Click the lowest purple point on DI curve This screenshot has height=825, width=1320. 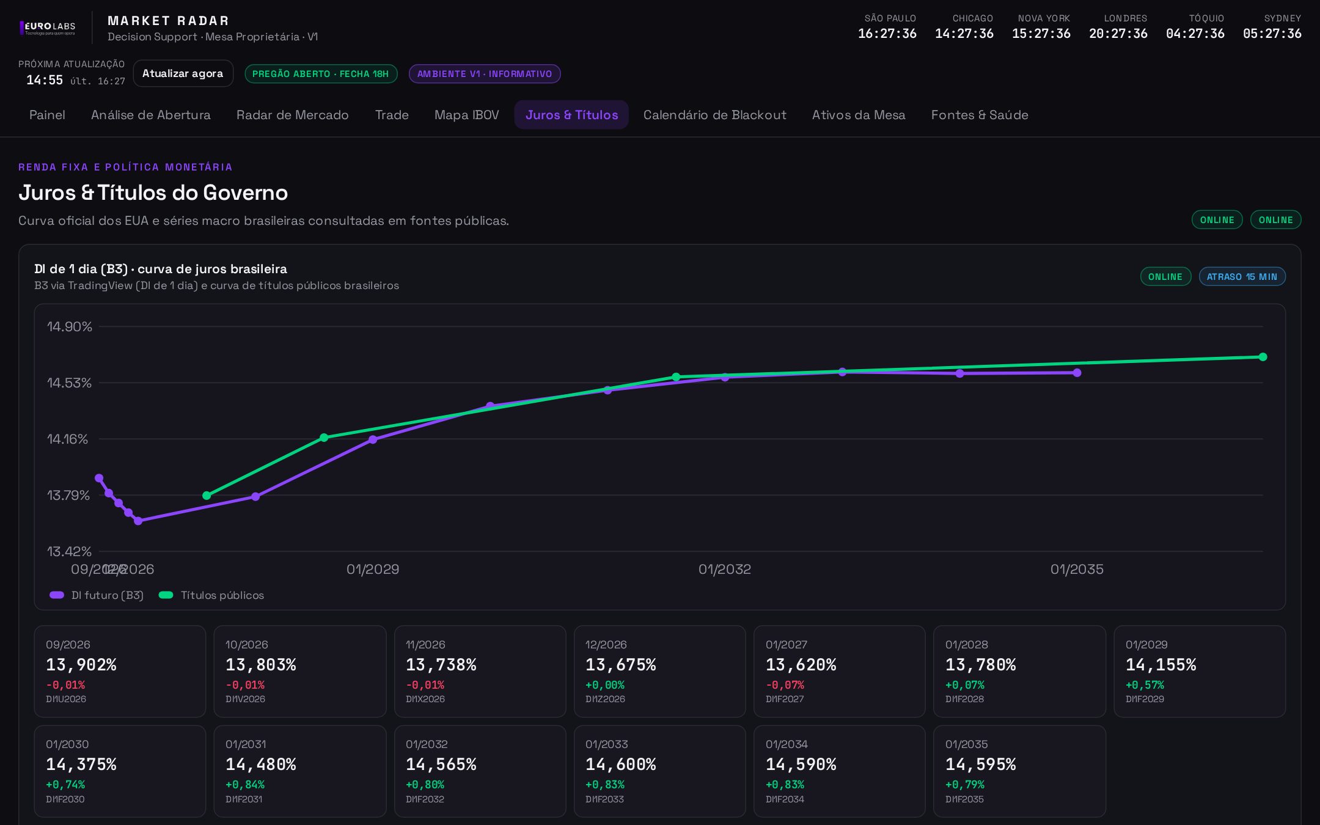138,521
